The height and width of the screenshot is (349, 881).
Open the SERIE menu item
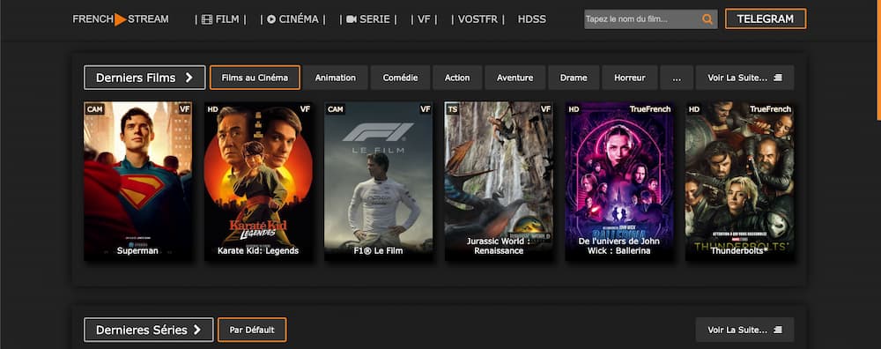[x=368, y=19]
